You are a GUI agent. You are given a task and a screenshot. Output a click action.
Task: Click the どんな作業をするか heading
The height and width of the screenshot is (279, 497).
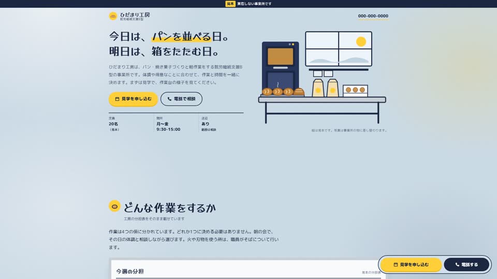(x=170, y=208)
